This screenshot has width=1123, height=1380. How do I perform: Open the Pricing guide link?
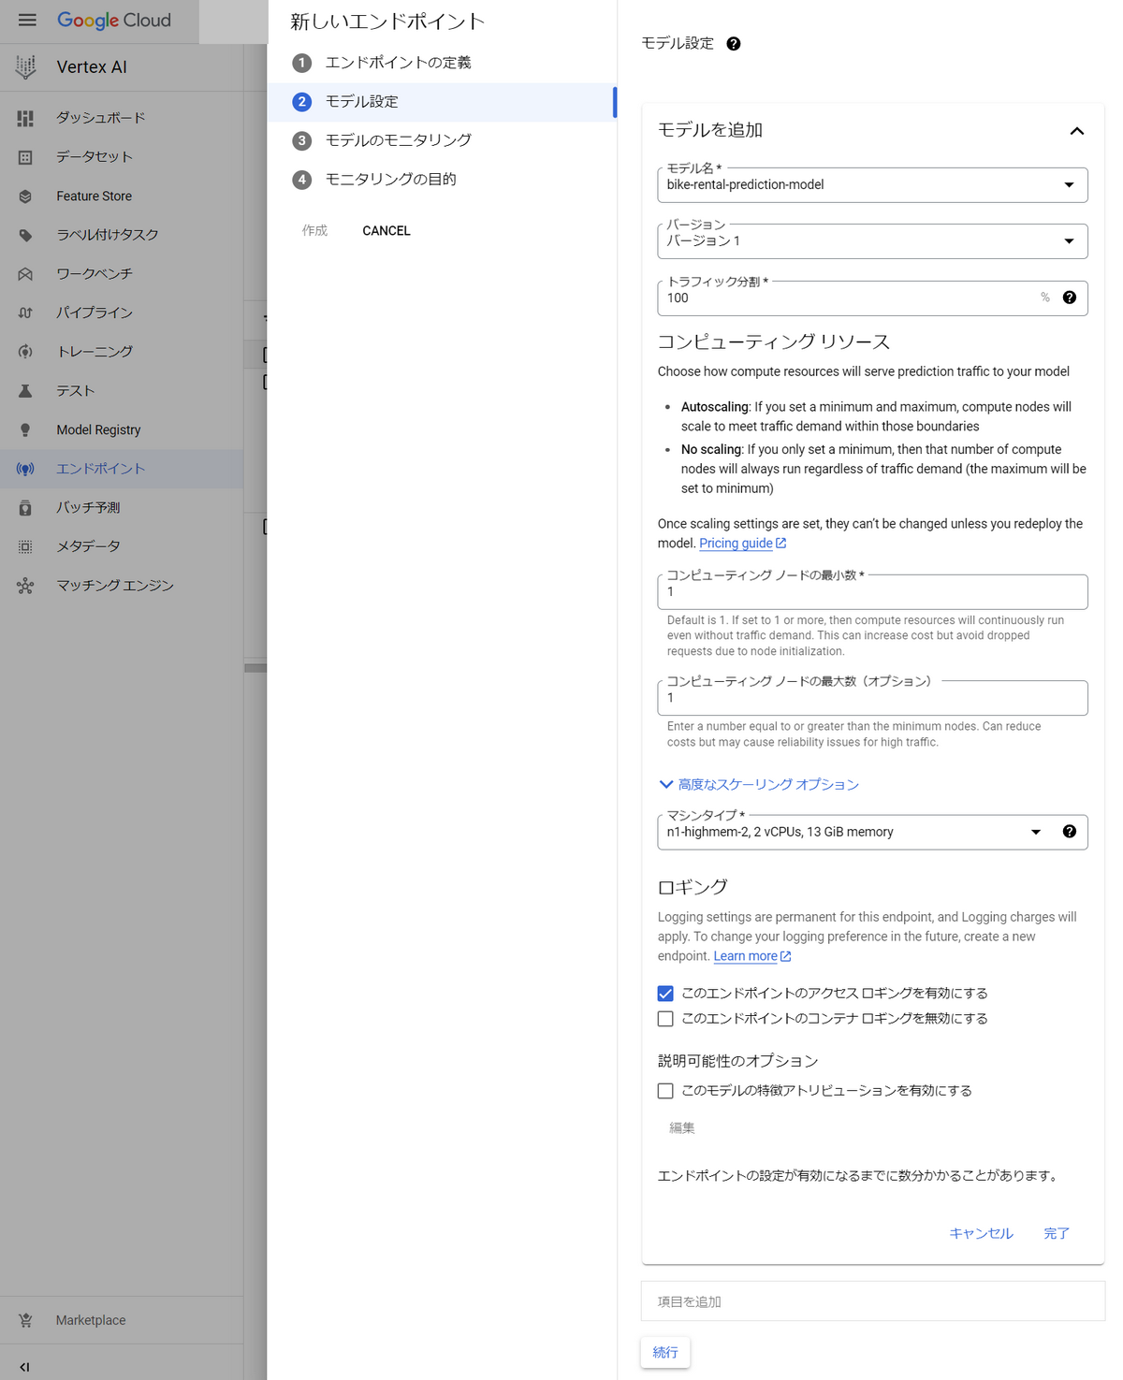736,544
